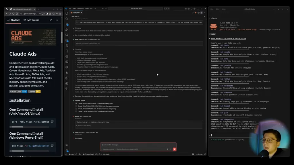
Task: Open editor more actions ellipsis
Action: click(204, 13)
